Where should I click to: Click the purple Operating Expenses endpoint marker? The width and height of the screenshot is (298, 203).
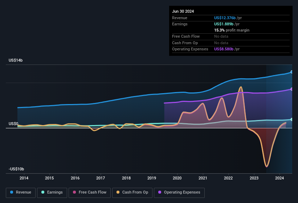291,89
